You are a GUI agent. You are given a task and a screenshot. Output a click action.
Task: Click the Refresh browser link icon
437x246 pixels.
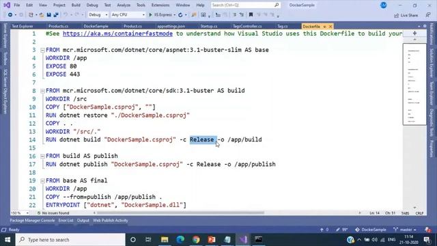180,15
